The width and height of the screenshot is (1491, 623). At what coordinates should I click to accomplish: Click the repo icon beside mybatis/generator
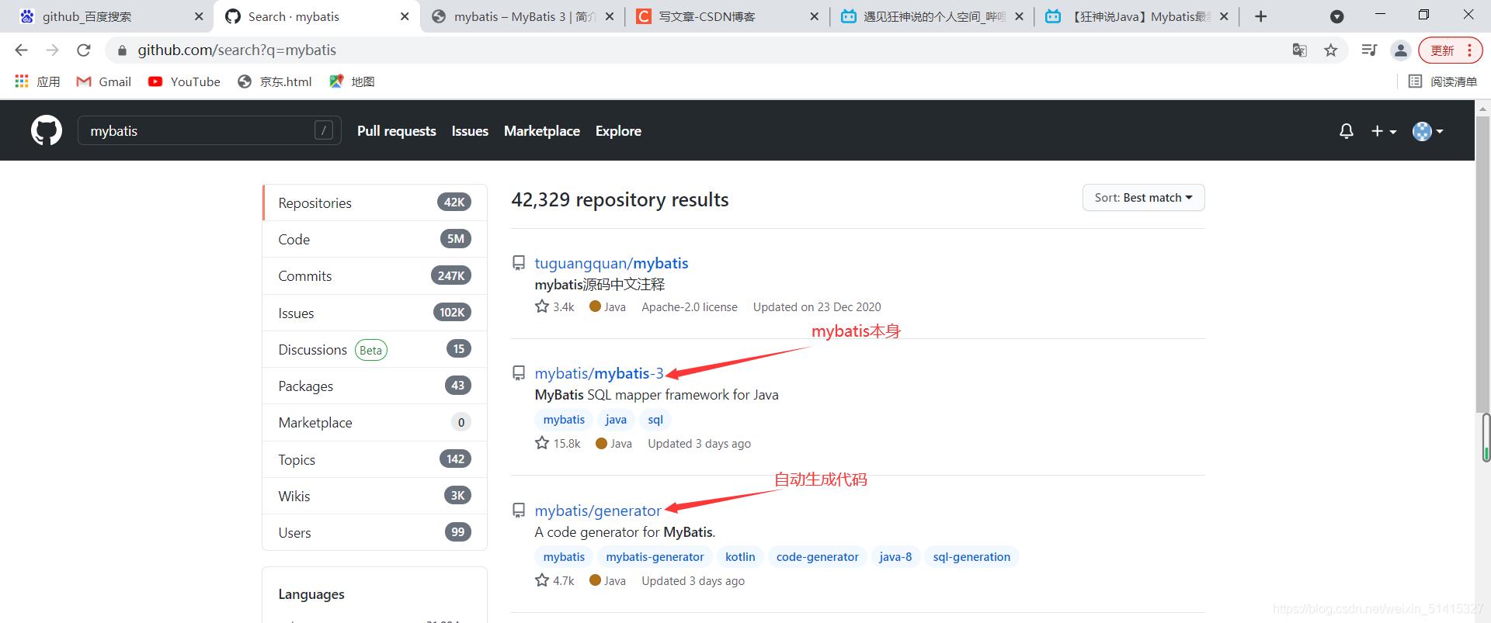point(519,511)
